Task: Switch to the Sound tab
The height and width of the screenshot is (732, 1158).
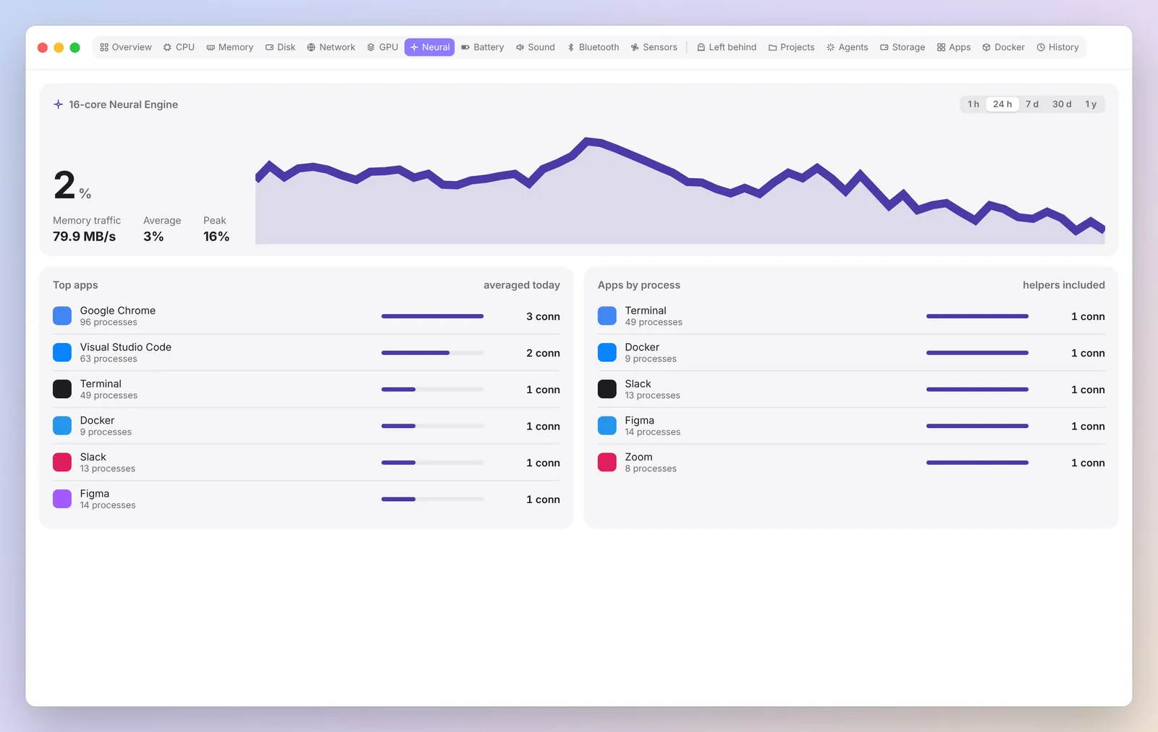Action: pos(536,47)
